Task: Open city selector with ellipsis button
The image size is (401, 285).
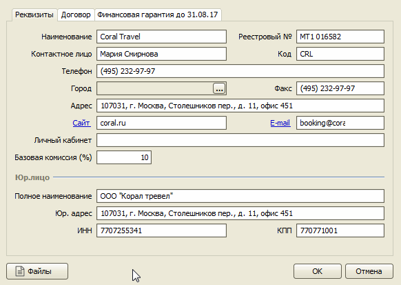Action: click(x=219, y=88)
